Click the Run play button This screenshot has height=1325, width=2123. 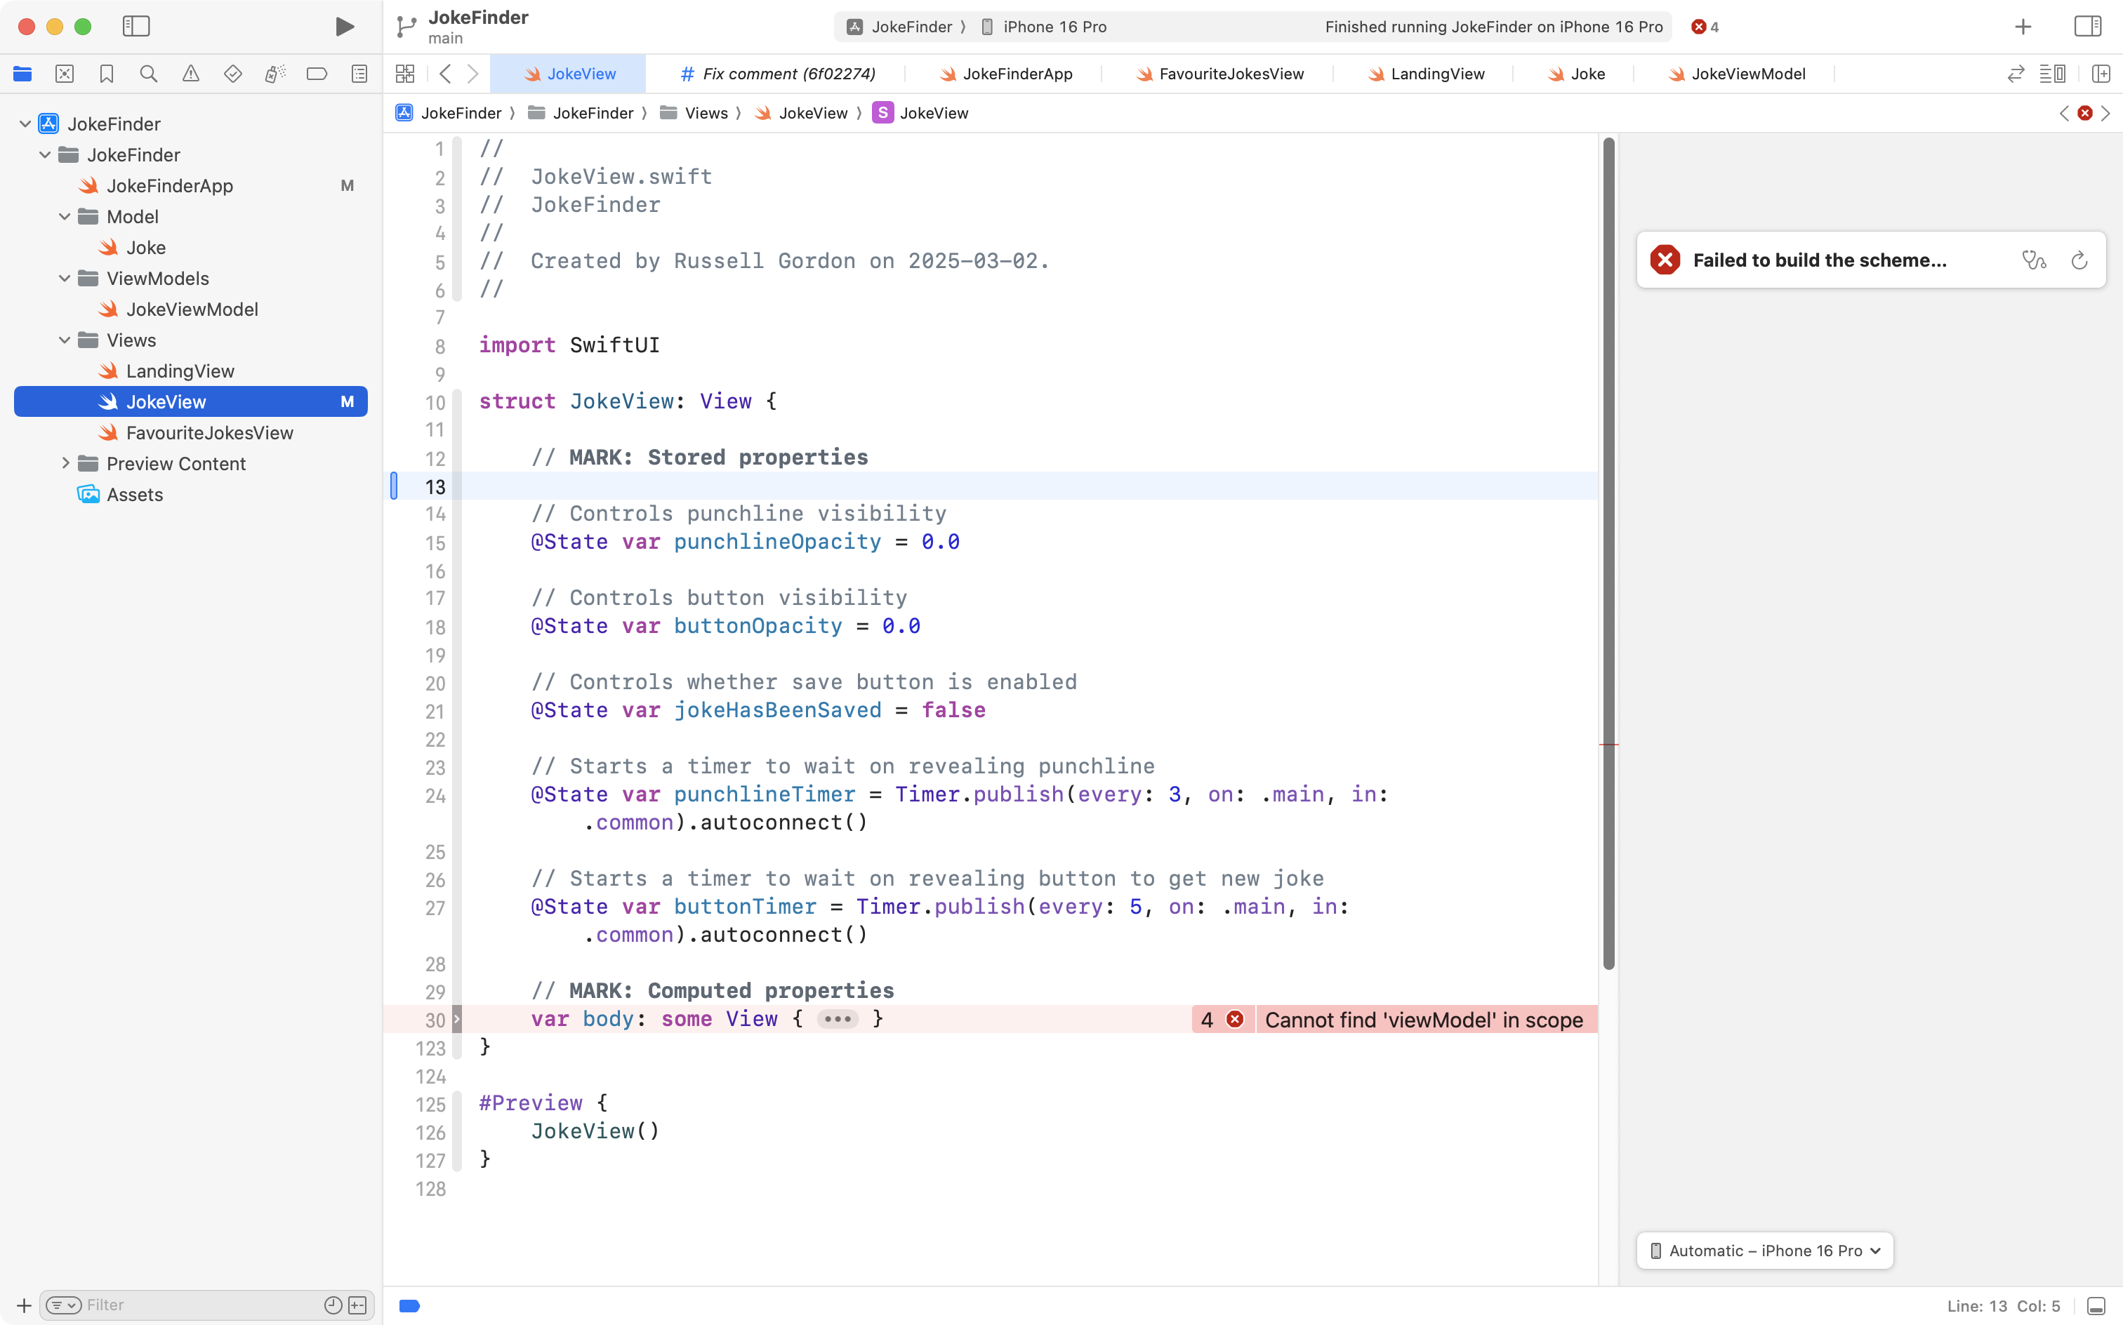(345, 26)
